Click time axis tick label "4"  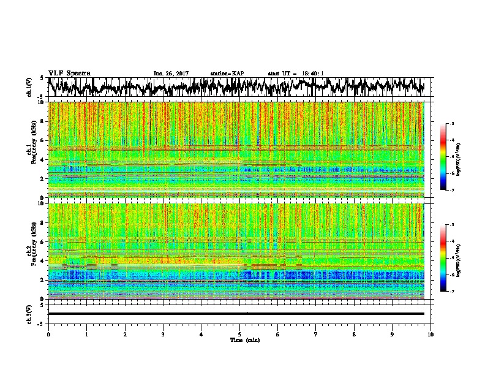201,335
